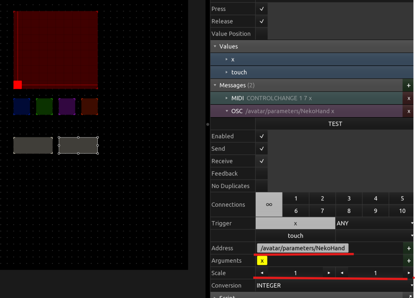Open the x trigger ANY dropdown

point(374,223)
